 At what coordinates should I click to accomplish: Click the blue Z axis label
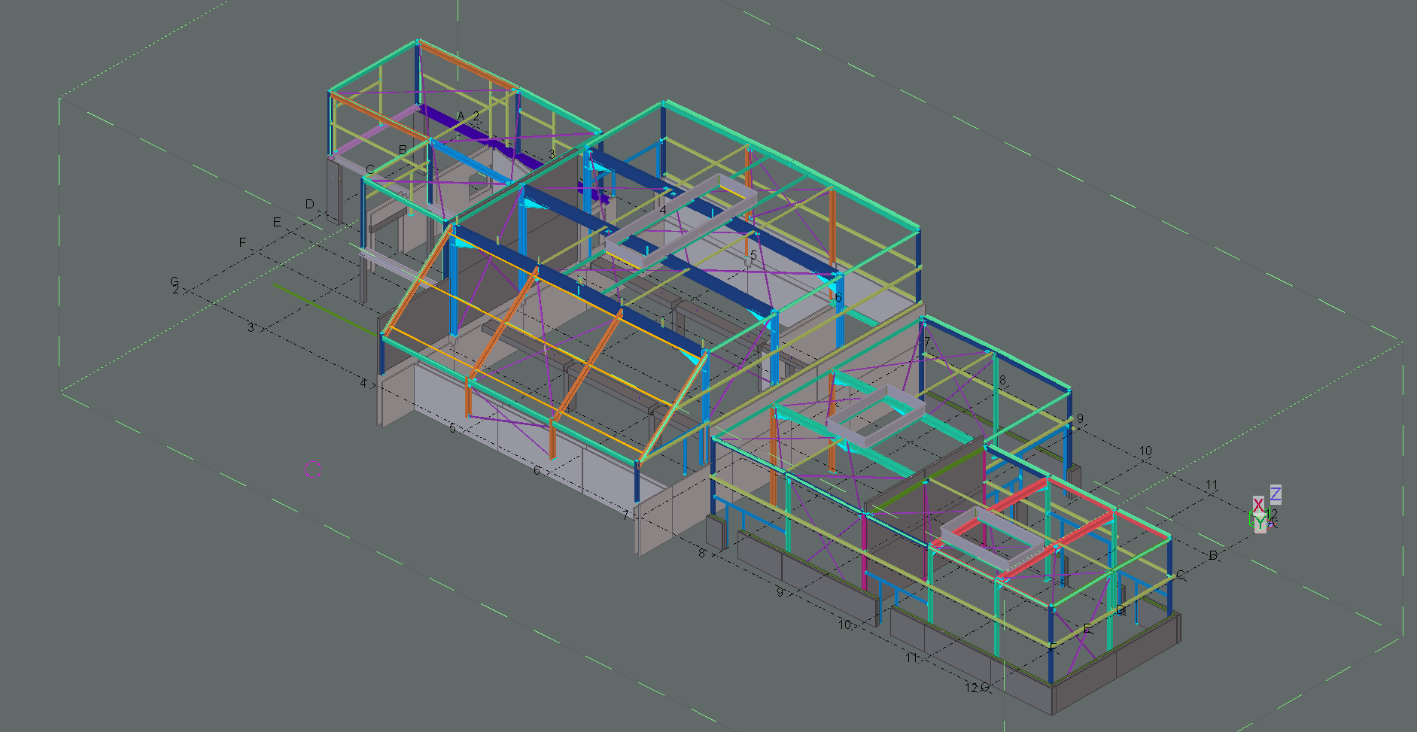pos(1276,494)
